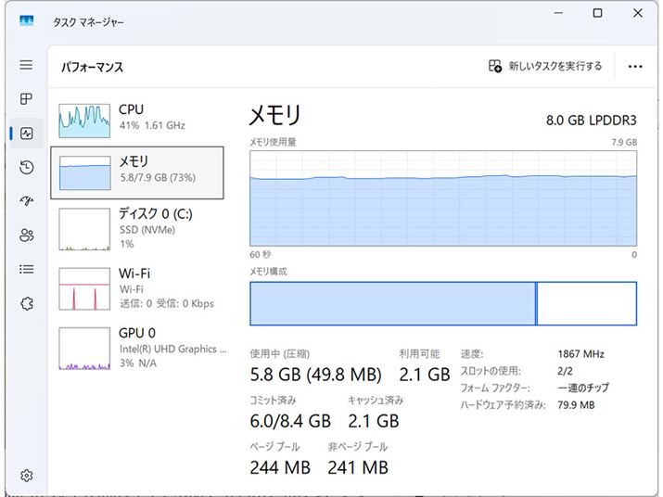663x497 pixels.
Task: Open Task Manager settings gear icon
Action: click(x=27, y=476)
